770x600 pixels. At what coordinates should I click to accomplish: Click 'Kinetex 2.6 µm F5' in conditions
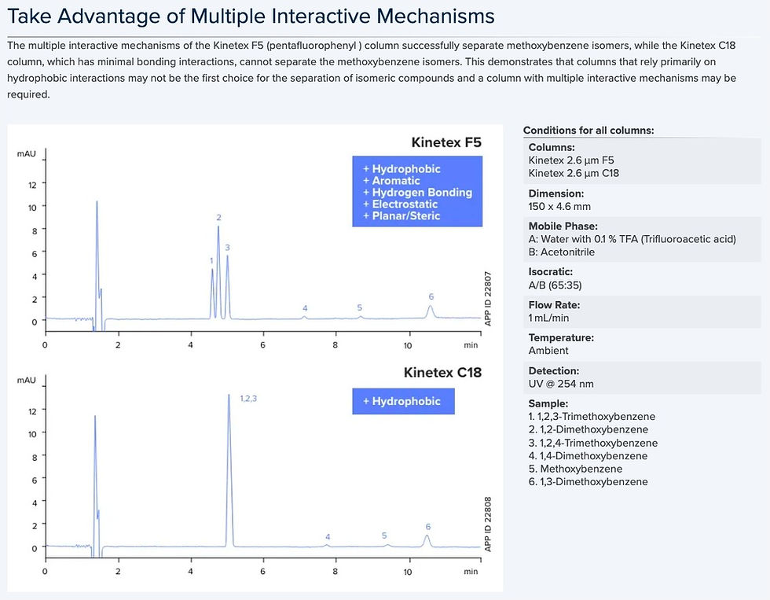571,160
